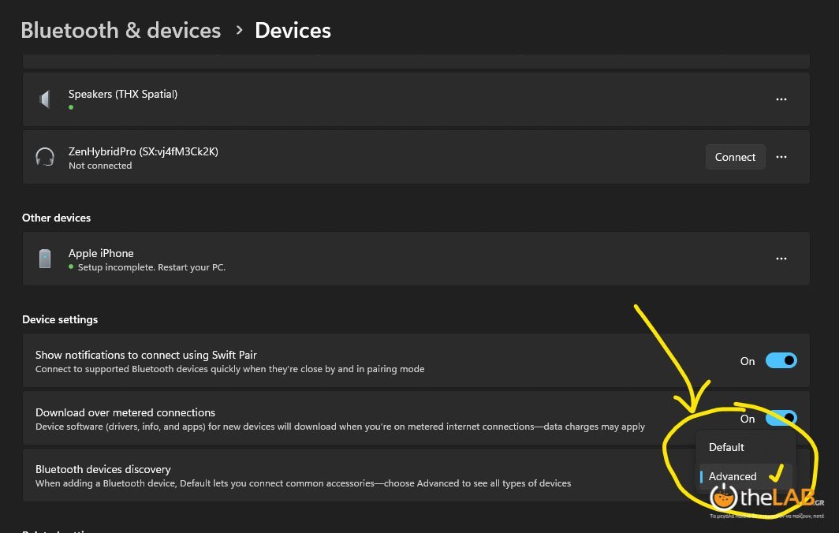The width and height of the screenshot is (839, 533).
Task: Click the Devices breadcrumb title
Action: (293, 31)
